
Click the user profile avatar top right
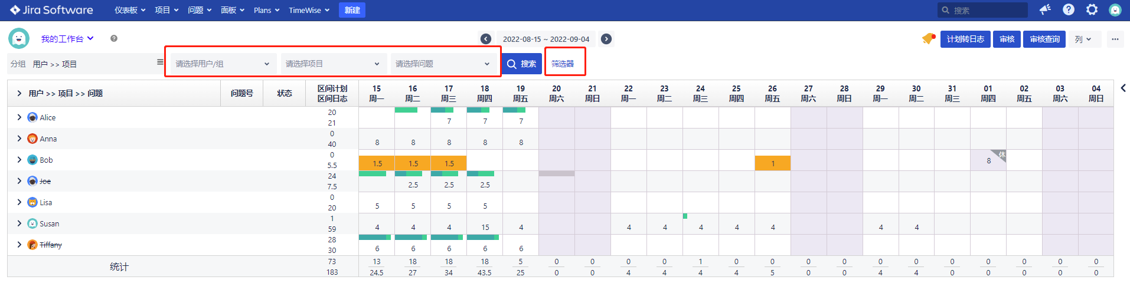click(x=1115, y=9)
